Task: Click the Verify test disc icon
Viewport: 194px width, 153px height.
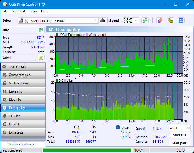Action: coord(5,83)
